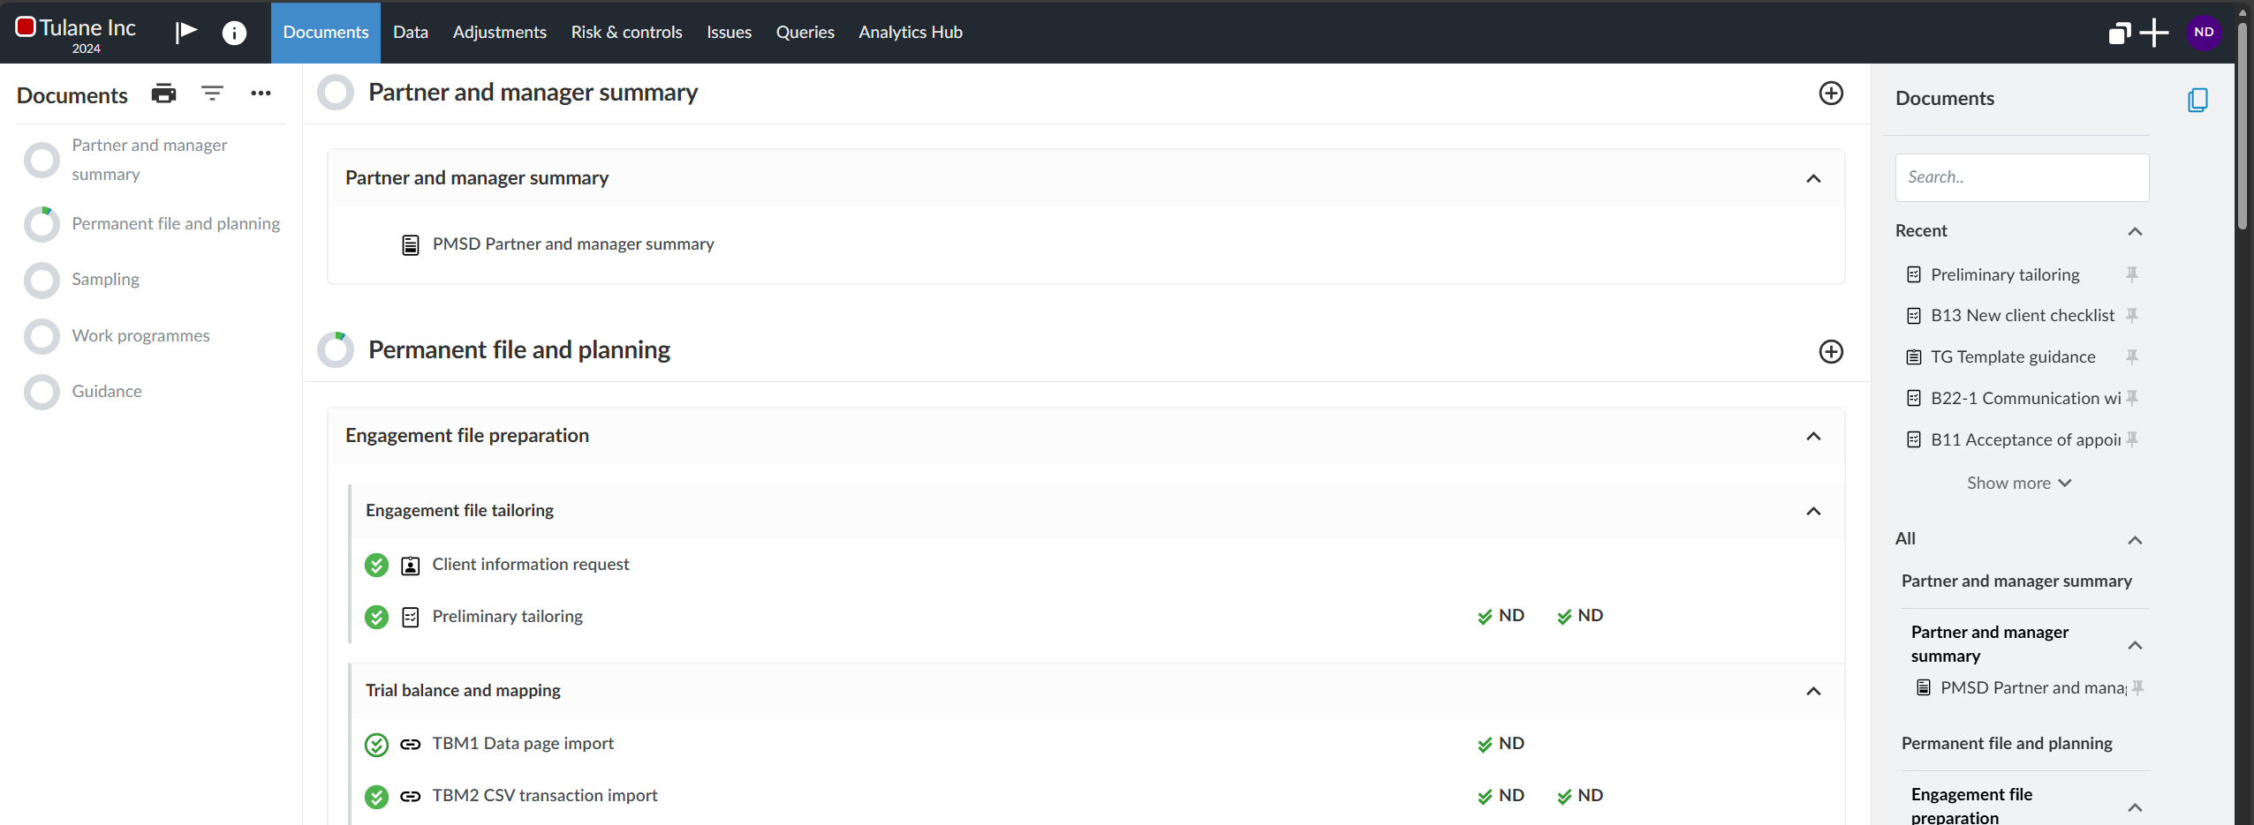The height and width of the screenshot is (825, 2254).
Task: Click the print icon in Documents panel
Action: pyautogui.click(x=164, y=94)
